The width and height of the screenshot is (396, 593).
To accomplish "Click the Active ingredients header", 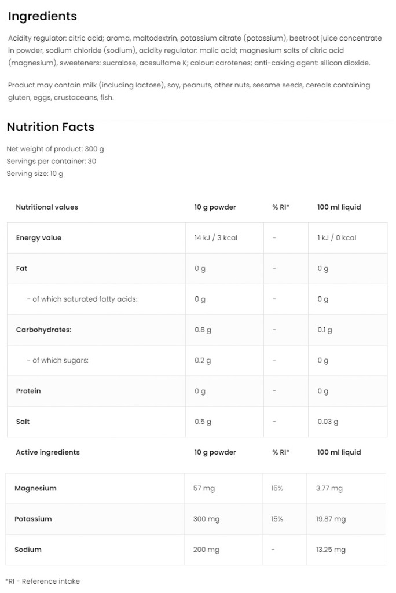I will (48, 452).
